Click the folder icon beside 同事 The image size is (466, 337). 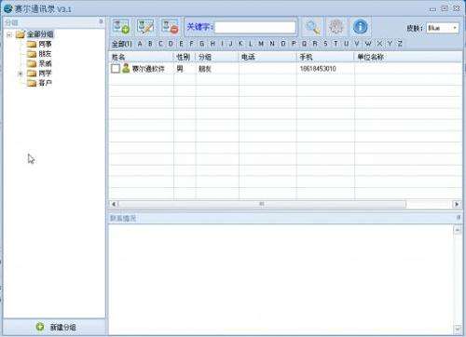[32, 44]
